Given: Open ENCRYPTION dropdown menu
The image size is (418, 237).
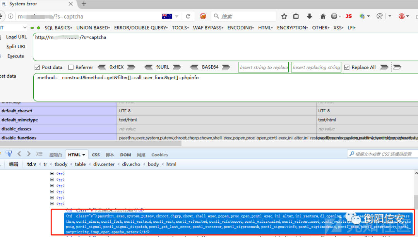Looking at the screenshot, I should (293, 28).
